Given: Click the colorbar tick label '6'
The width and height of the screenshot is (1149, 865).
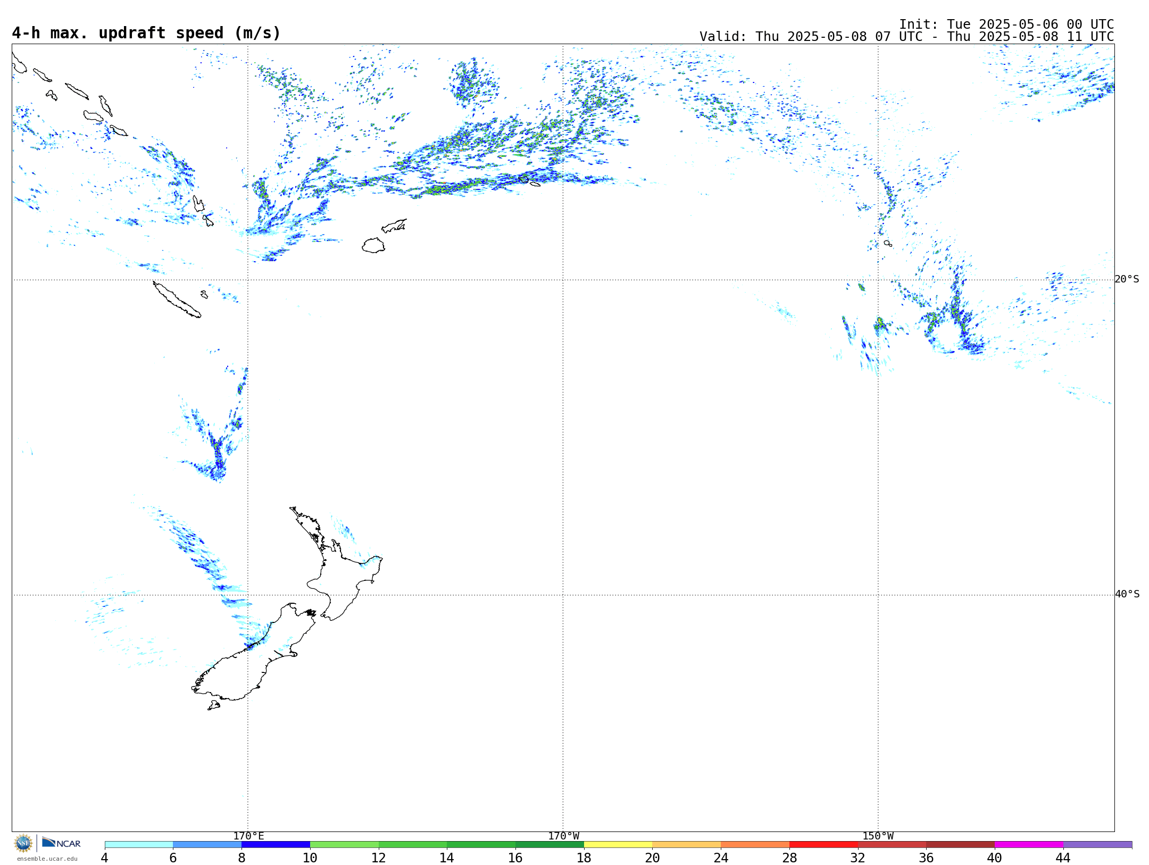Looking at the screenshot, I should (173, 858).
